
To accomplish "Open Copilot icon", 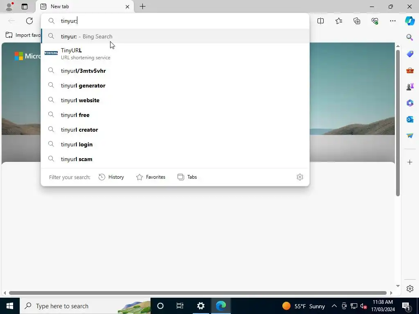I will click(x=410, y=21).
